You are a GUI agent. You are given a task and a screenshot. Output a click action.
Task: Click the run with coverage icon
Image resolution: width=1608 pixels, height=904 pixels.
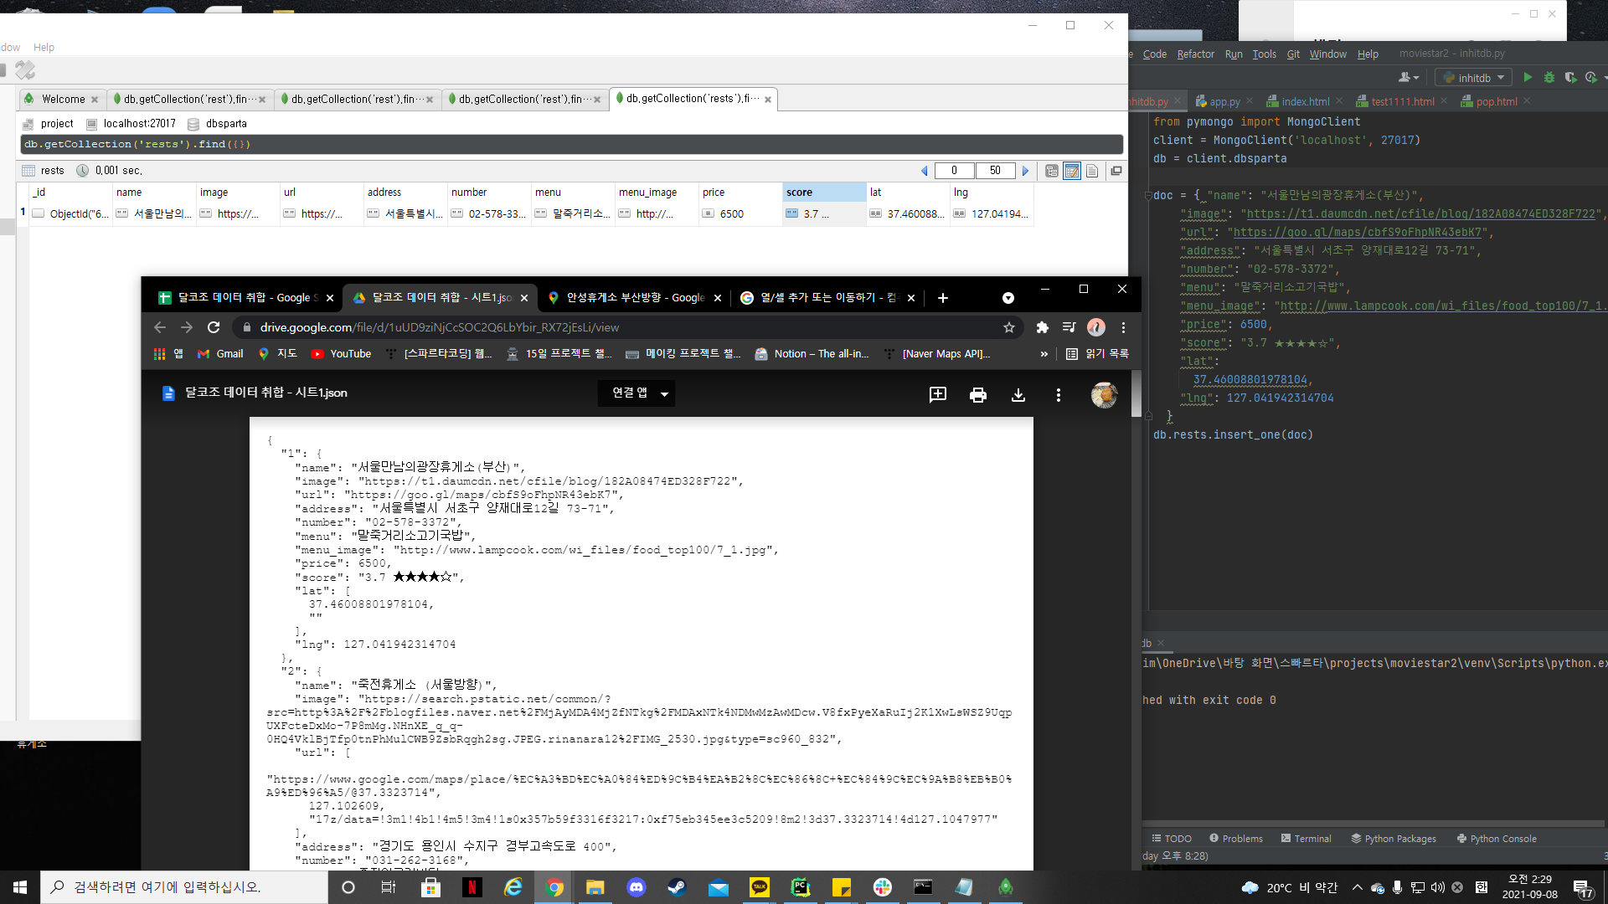tap(1570, 78)
